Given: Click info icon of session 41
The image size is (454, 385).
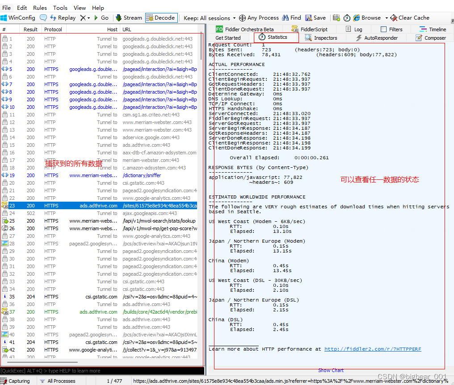Looking at the screenshot, I should (5, 342).
